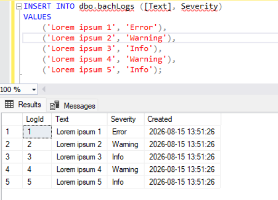Select the LogId cell with value 5

[37, 182]
